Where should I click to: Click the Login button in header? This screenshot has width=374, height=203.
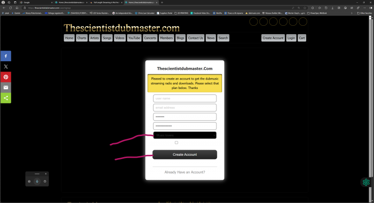pos(291,38)
